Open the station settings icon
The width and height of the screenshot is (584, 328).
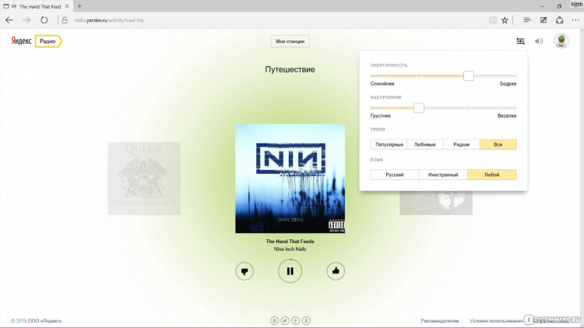pos(520,41)
